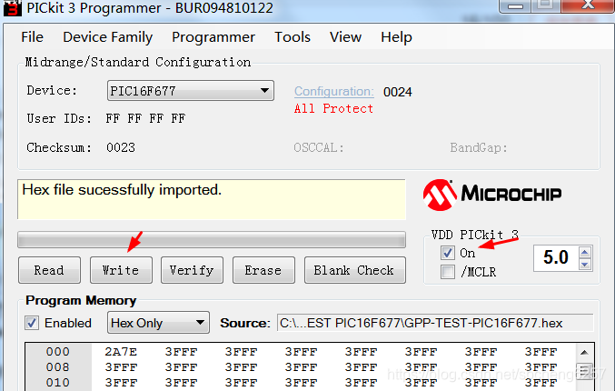Viewport: 615px width, 391px height.
Task: Minimize the PICkit 3 Programmer window
Action: (515, 6)
